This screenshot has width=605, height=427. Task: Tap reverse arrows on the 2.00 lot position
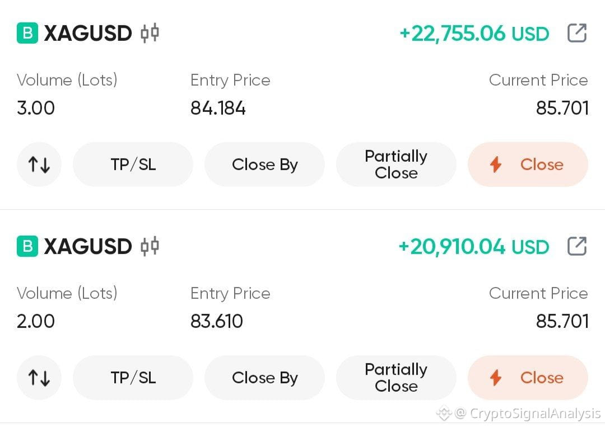coord(39,378)
